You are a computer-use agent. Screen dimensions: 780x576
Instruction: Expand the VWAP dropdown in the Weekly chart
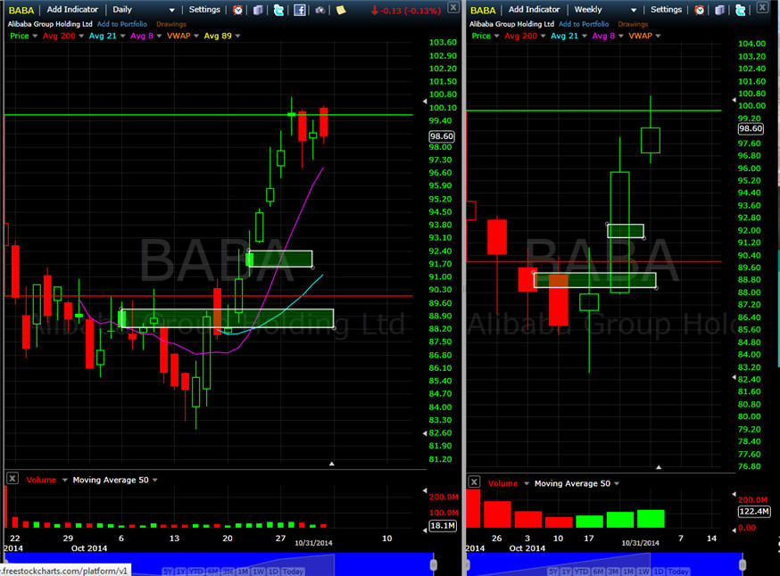click(x=658, y=36)
